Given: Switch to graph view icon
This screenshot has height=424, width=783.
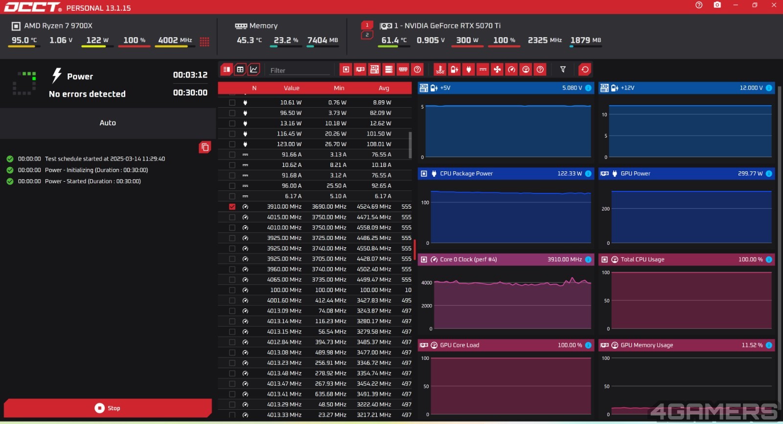Looking at the screenshot, I should click(x=254, y=70).
